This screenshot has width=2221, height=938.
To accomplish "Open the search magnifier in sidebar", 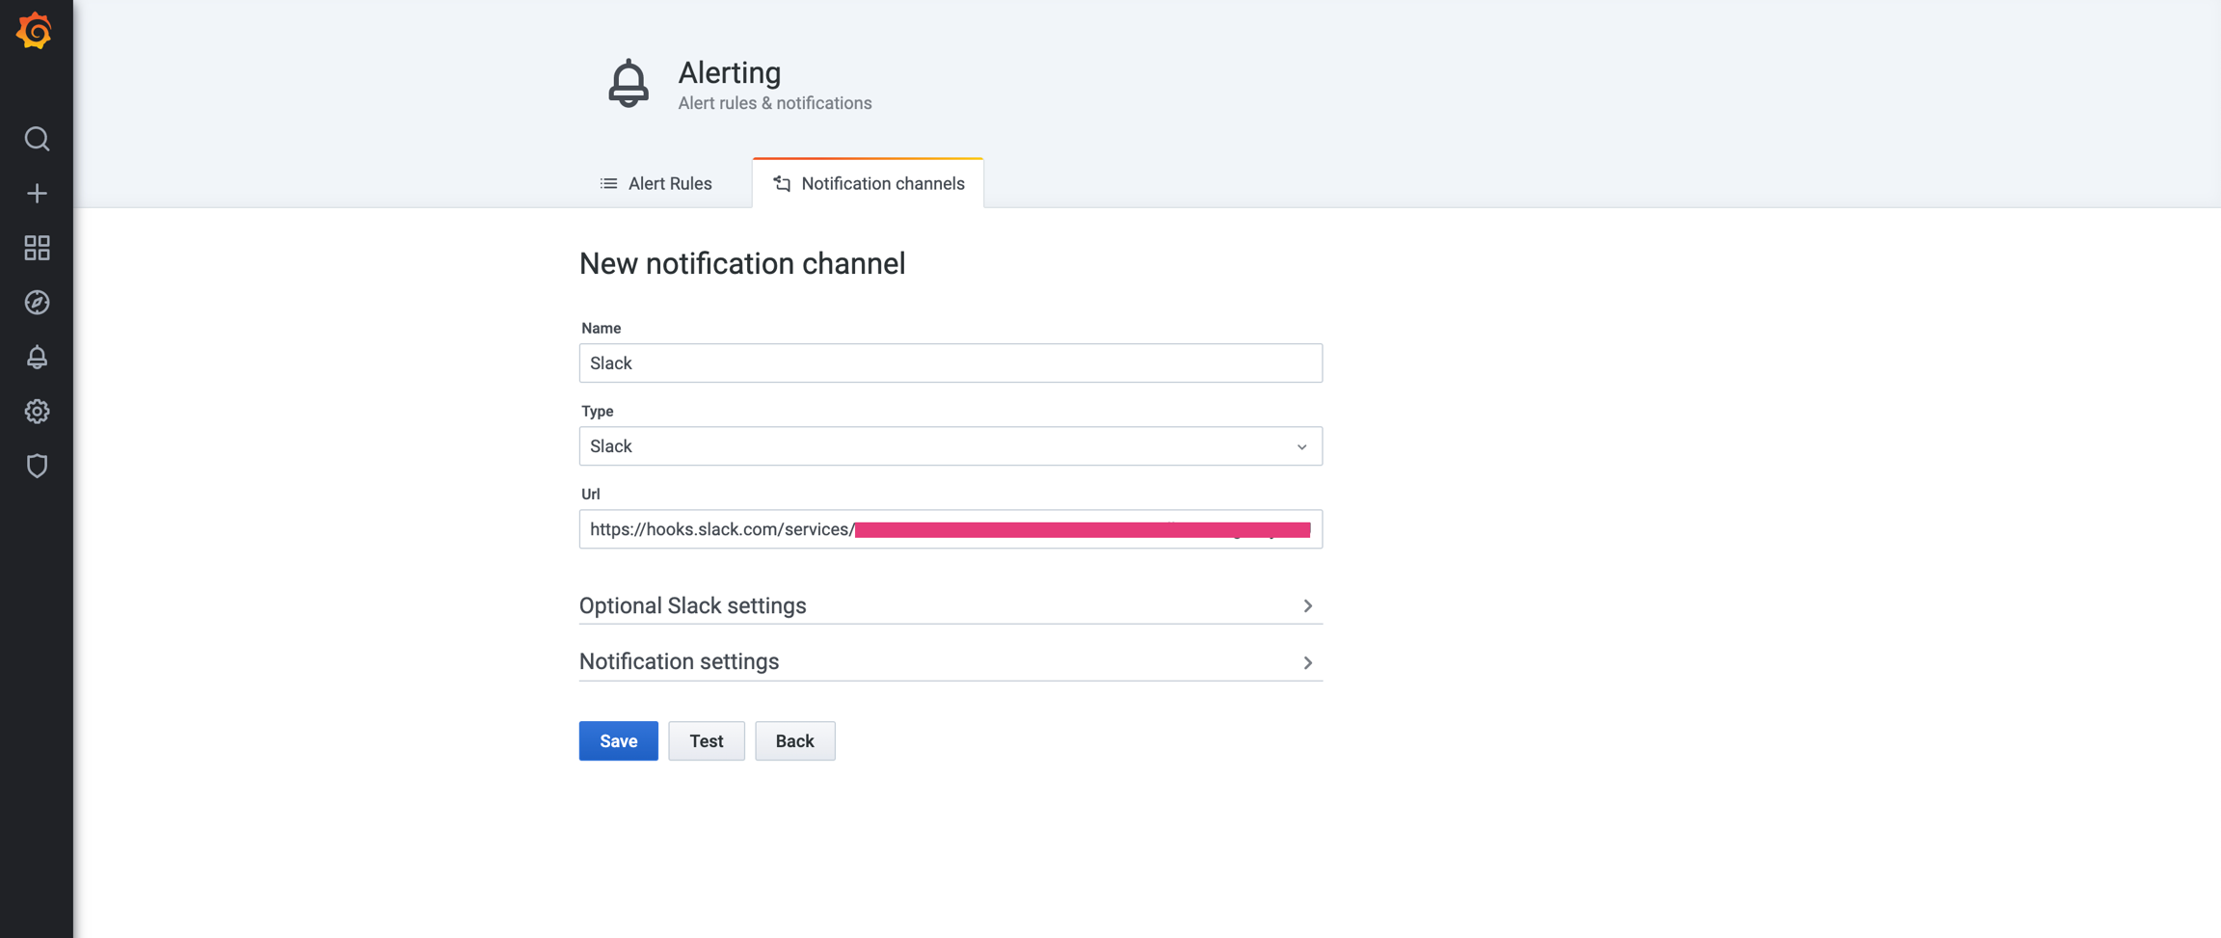I will 37,139.
